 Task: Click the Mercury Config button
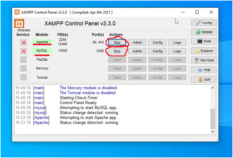[x=157, y=68]
